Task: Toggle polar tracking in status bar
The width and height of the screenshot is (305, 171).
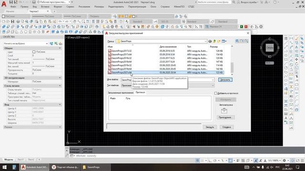Action: (215, 161)
